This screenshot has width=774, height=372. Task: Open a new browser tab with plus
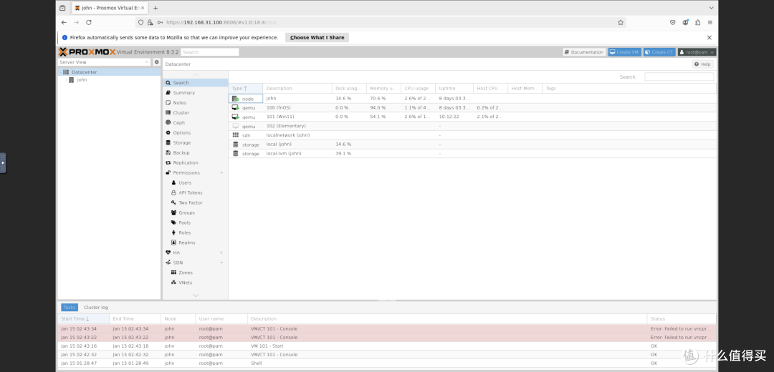[x=156, y=8]
